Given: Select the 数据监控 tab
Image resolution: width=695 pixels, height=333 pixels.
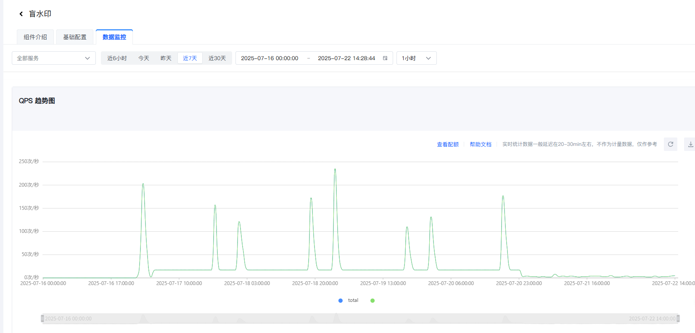Looking at the screenshot, I should click(114, 37).
